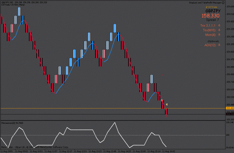This screenshot has height=153, width=234.
Task: Click the StopLoss and TakeProfit Manager label
Action: 205,3
